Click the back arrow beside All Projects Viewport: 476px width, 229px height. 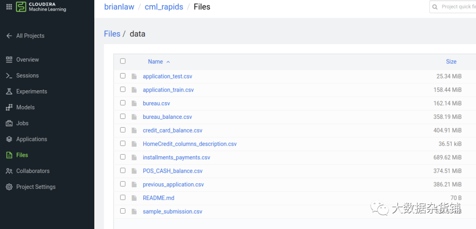click(9, 36)
